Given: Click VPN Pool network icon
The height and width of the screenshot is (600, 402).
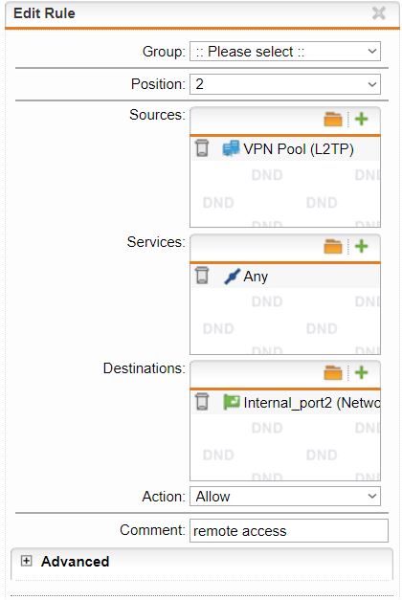Looking at the screenshot, I should tap(232, 148).
